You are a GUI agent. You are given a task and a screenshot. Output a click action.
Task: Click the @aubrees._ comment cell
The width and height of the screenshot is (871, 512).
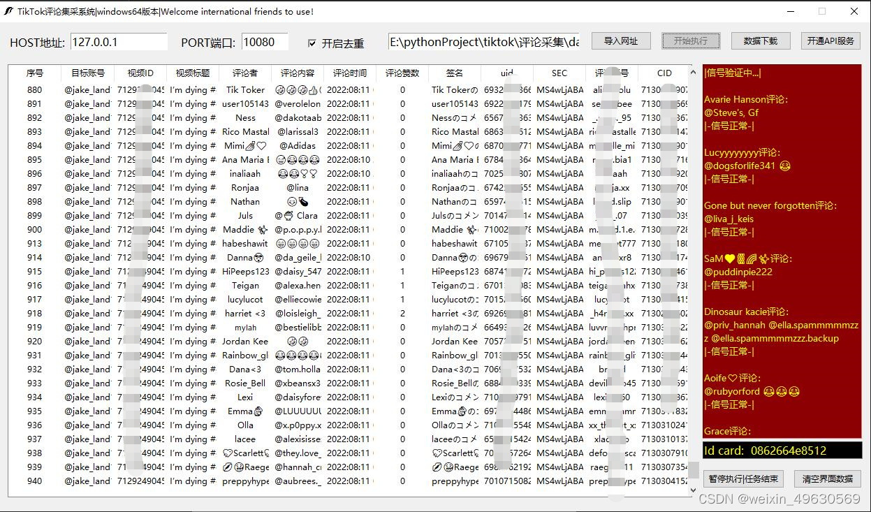(x=298, y=481)
